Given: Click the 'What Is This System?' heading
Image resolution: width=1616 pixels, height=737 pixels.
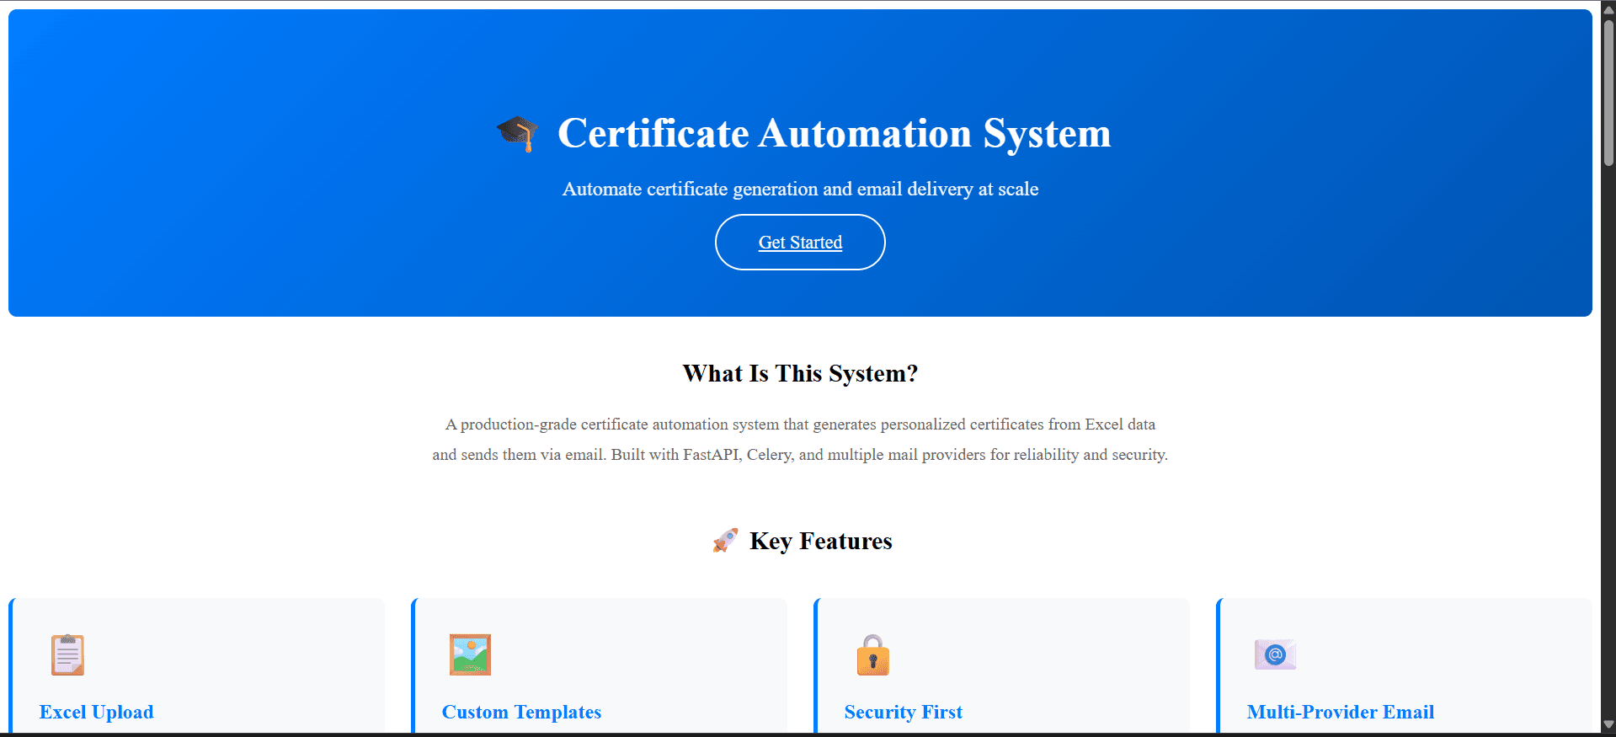Looking at the screenshot, I should 800,373.
